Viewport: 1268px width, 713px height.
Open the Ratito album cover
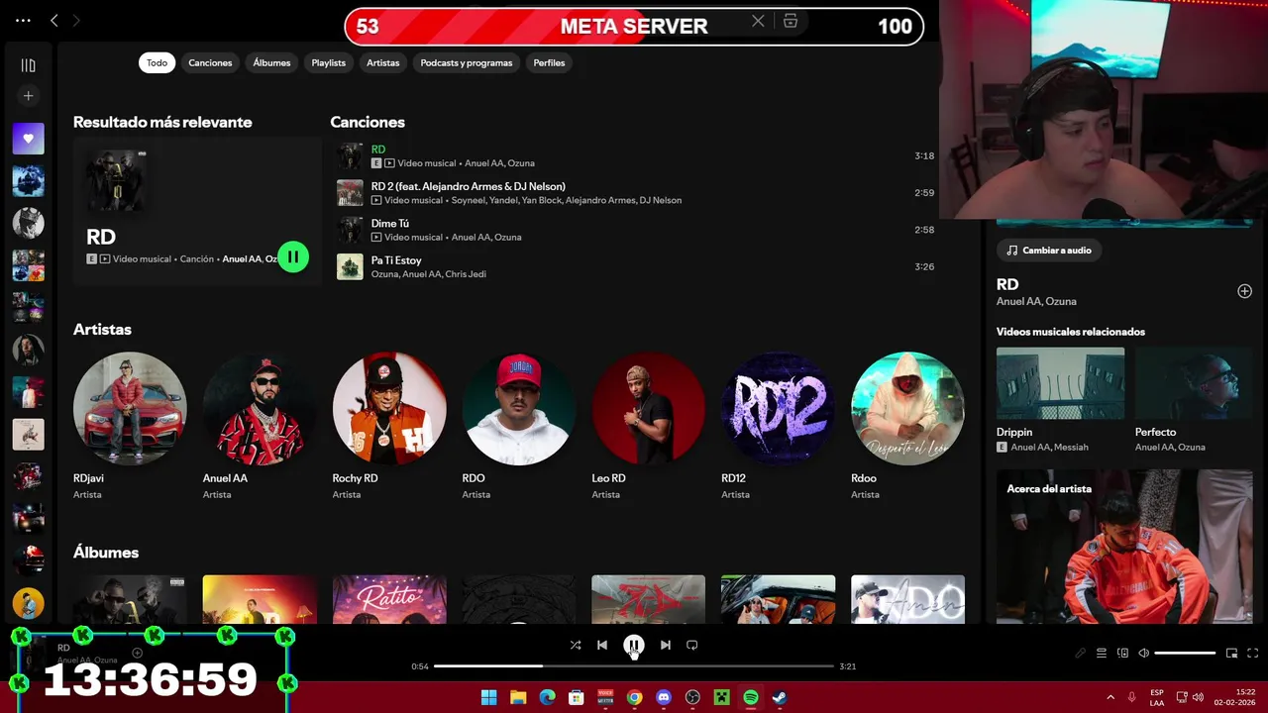click(x=389, y=599)
